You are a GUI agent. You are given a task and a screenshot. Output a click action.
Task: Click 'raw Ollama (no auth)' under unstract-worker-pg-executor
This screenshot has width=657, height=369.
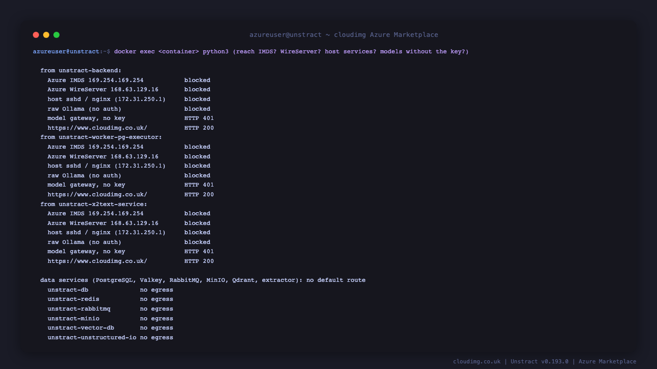(x=85, y=176)
